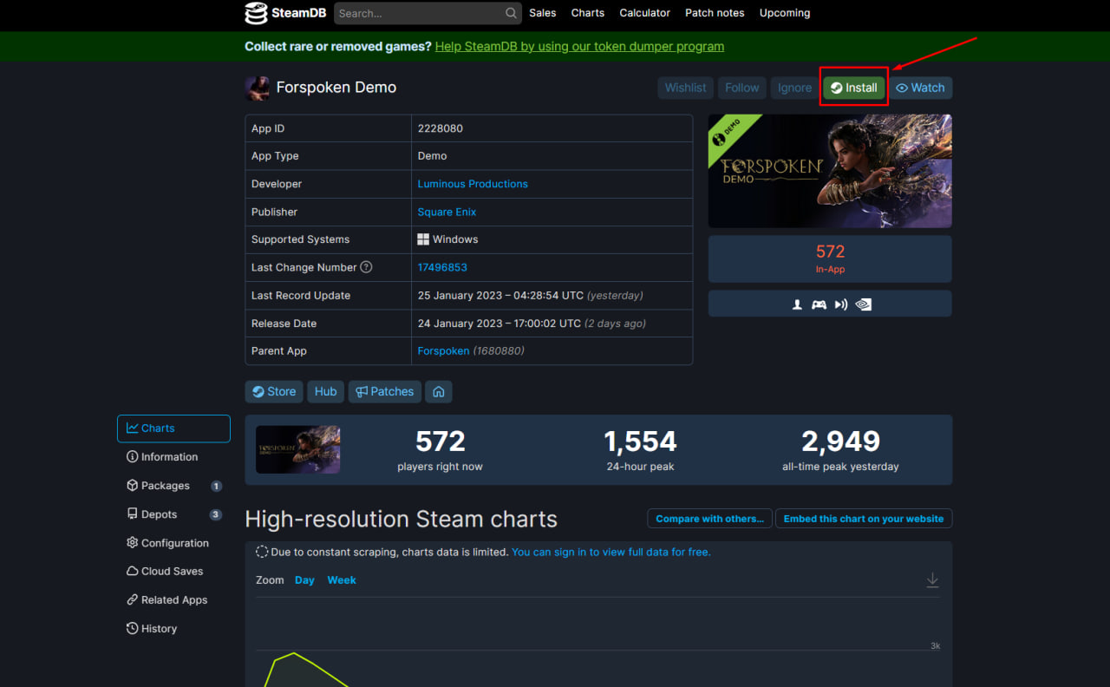Screen dimensions: 1110x687
Task: Follow the Forspoken Demo app
Action: coord(742,88)
